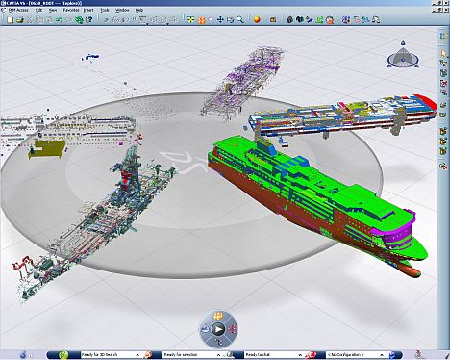Expand the 'Ready for selection' dropdown

pos(219,355)
